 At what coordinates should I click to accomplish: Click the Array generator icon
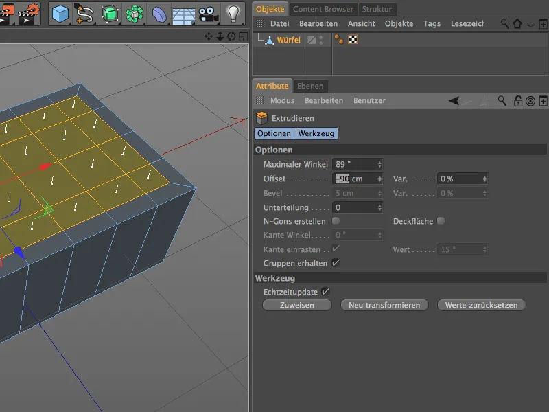135,13
